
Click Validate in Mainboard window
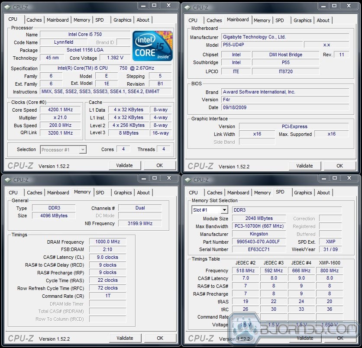(x=304, y=166)
